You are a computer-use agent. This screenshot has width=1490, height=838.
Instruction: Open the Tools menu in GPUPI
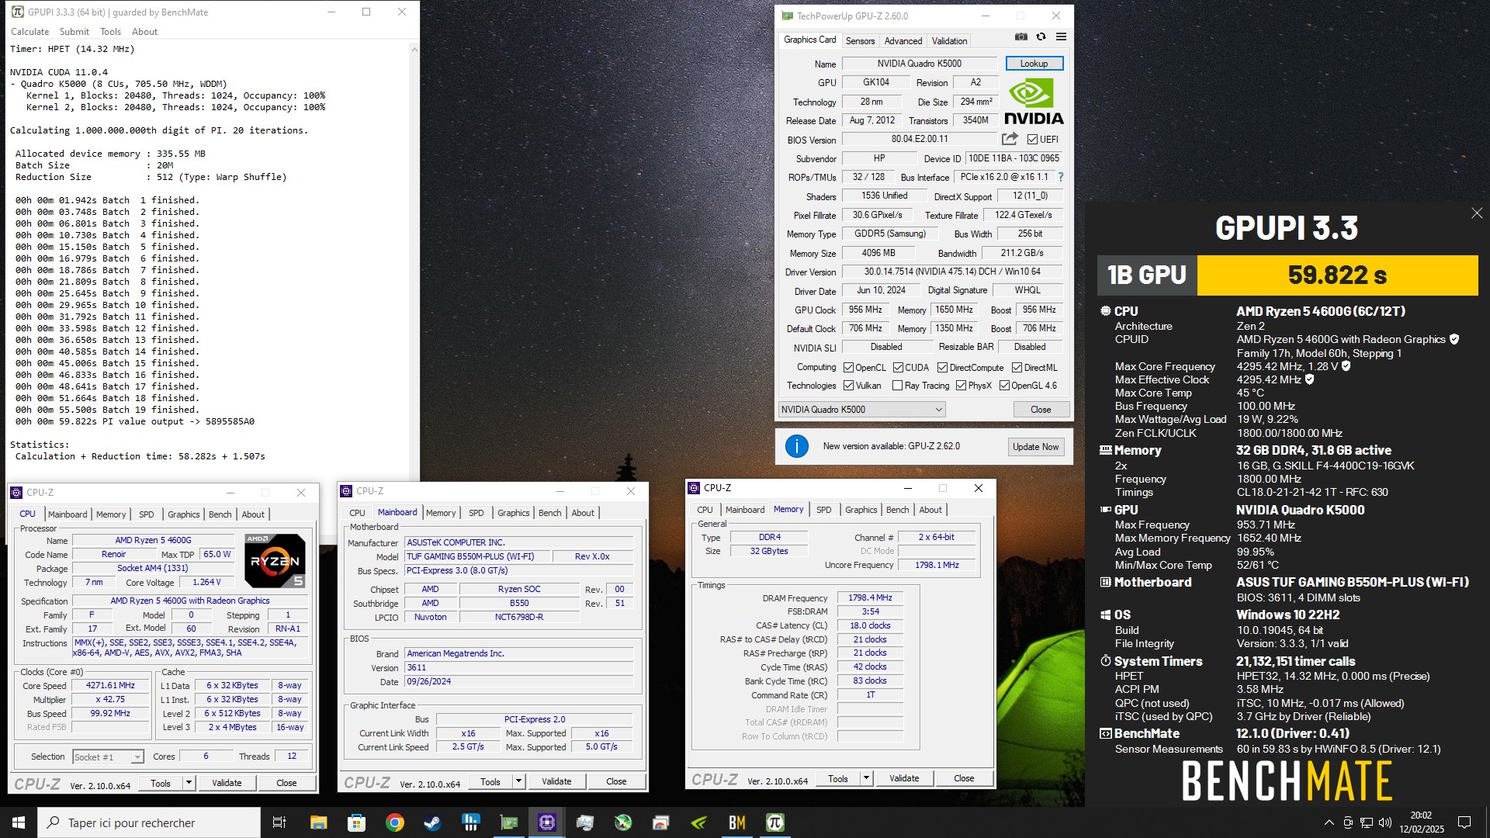(x=110, y=32)
